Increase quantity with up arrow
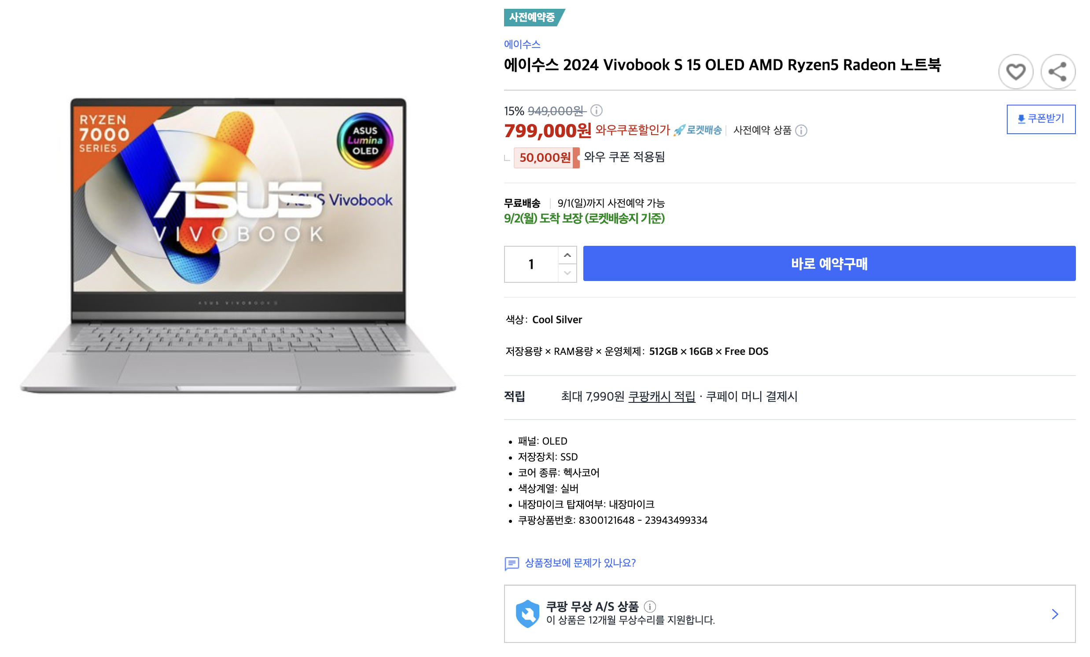The image size is (1090, 657). [x=567, y=255]
